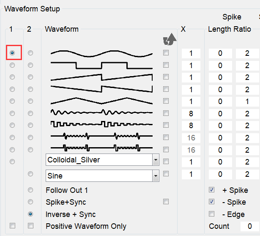
Task: Click the lightning arrow icon above checkboxes
Action: (x=169, y=39)
